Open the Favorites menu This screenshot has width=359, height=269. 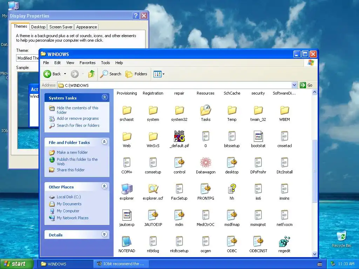87,63
